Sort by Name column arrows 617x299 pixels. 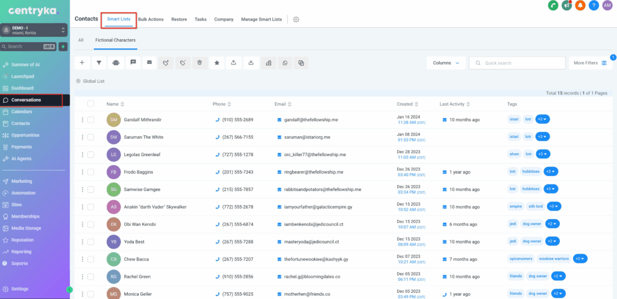tap(122, 104)
